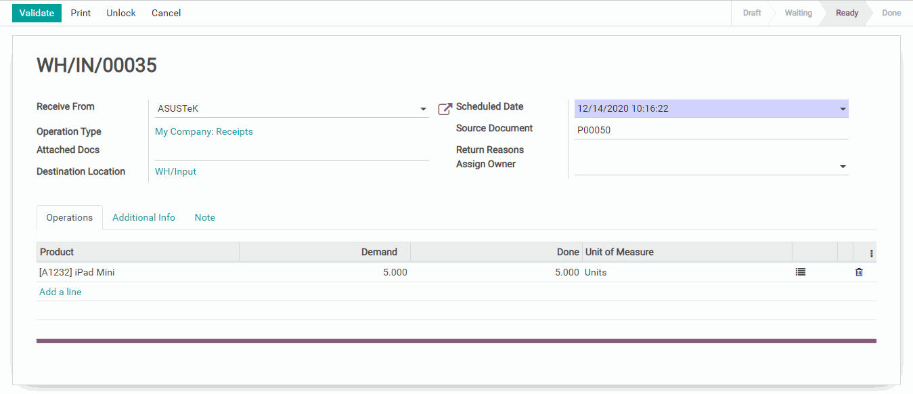This screenshot has height=394, width=913.
Task: Click the Validate button
Action: [37, 13]
